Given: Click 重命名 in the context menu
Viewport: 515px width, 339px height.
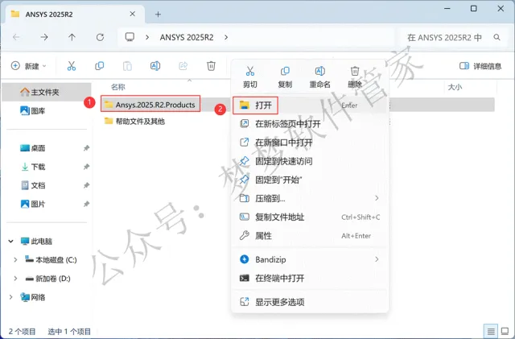Looking at the screenshot, I should pos(320,77).
